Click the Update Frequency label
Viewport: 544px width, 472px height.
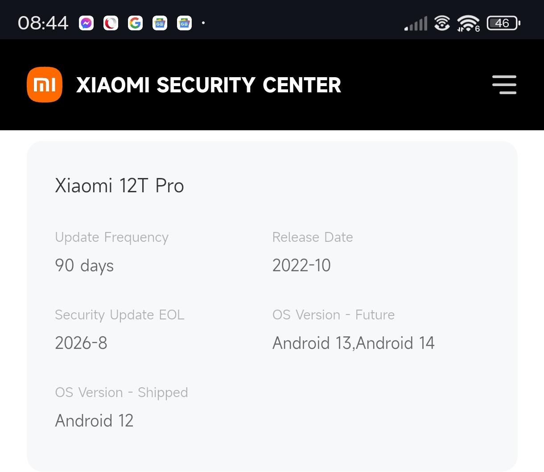click(x=111, y=237)
